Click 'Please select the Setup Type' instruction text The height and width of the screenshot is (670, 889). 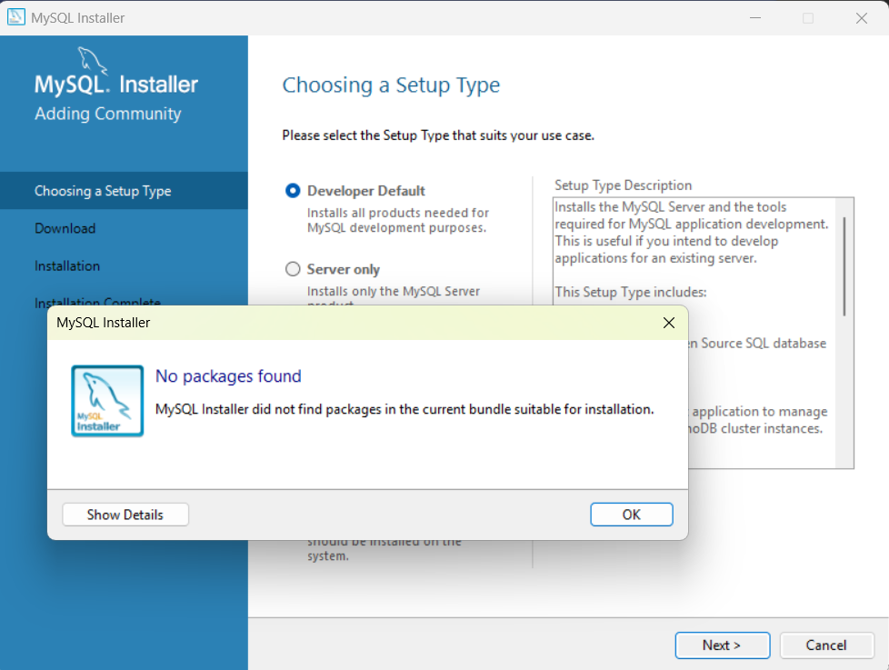[438, 135]
